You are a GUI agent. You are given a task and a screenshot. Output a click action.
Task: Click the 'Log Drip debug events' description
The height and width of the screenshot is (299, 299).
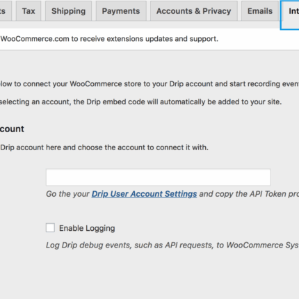click(172, 245)
